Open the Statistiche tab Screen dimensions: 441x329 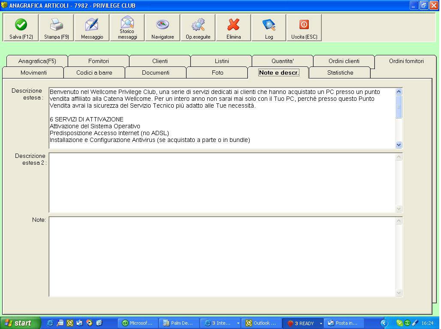tap(340, 72)
